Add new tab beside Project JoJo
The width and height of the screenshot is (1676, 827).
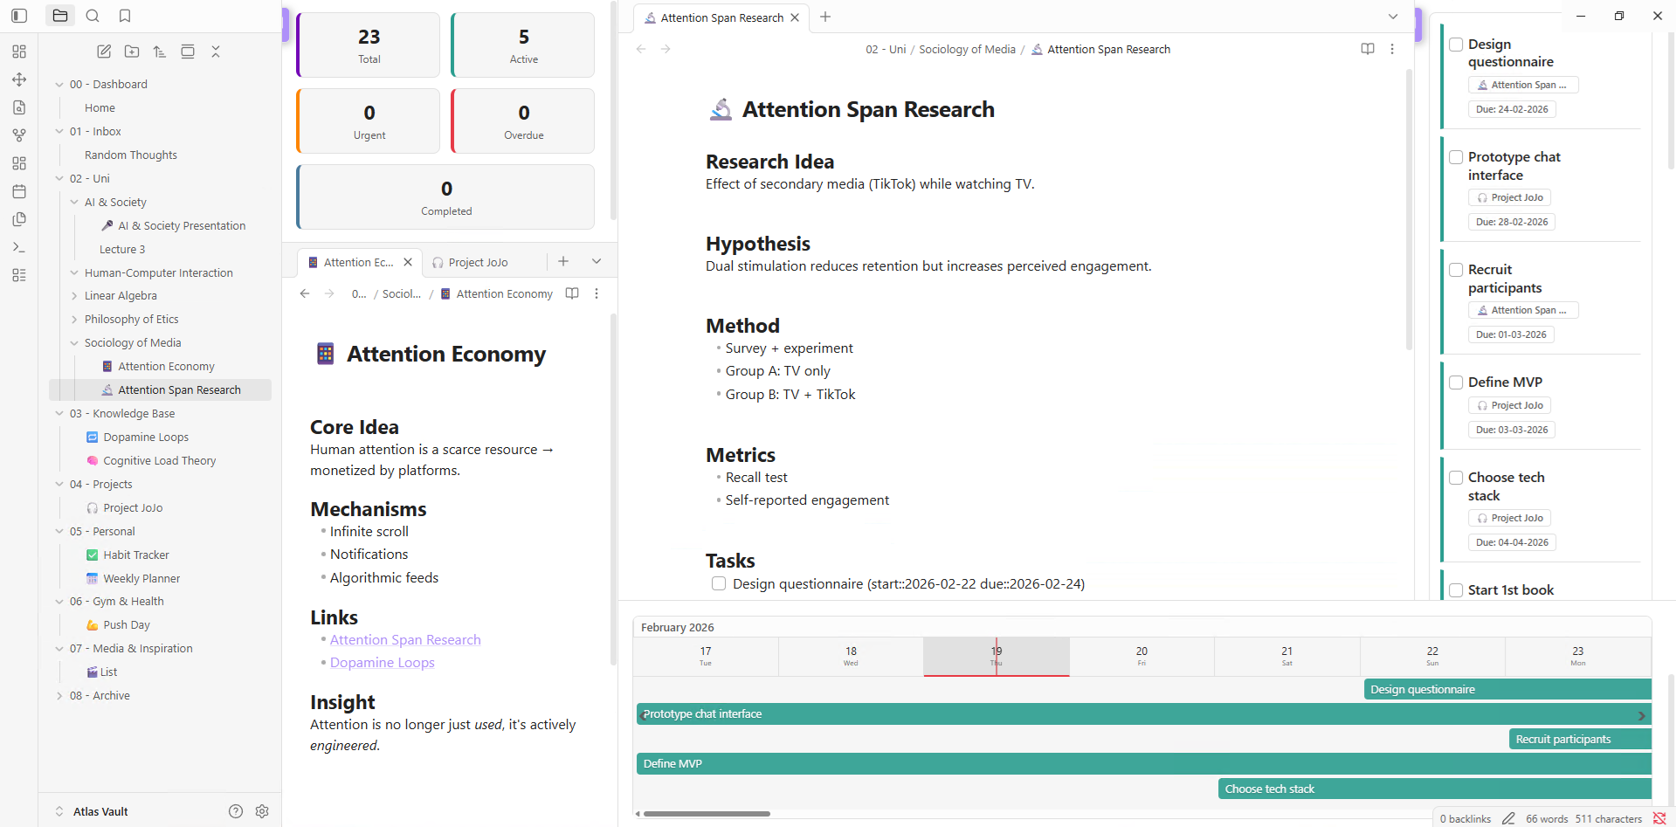563,261
